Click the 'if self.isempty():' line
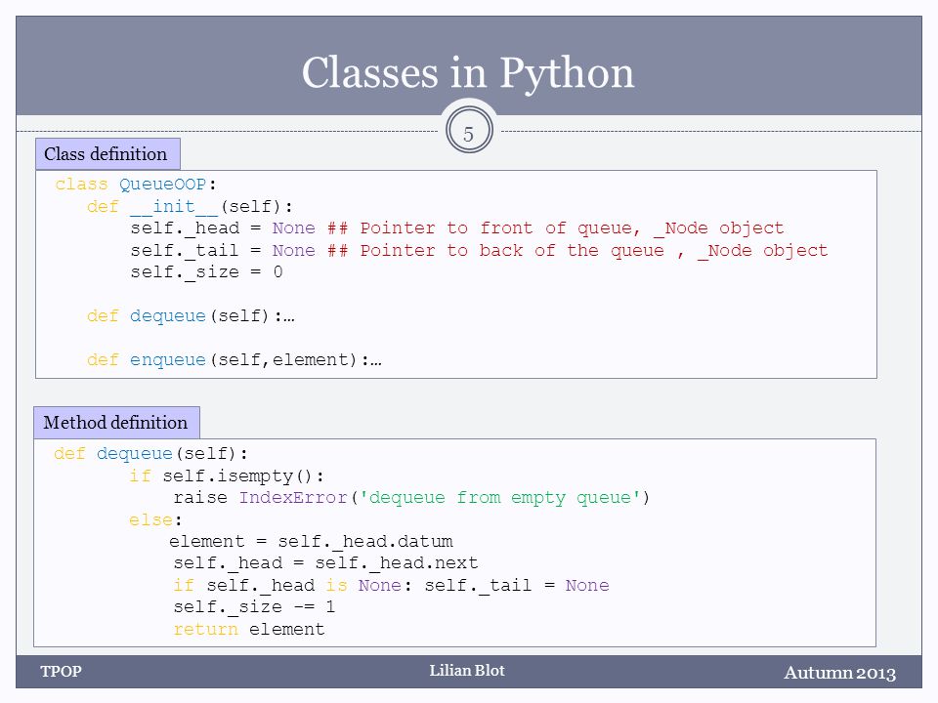Viewport: 938px width, 703px height. 227,476
